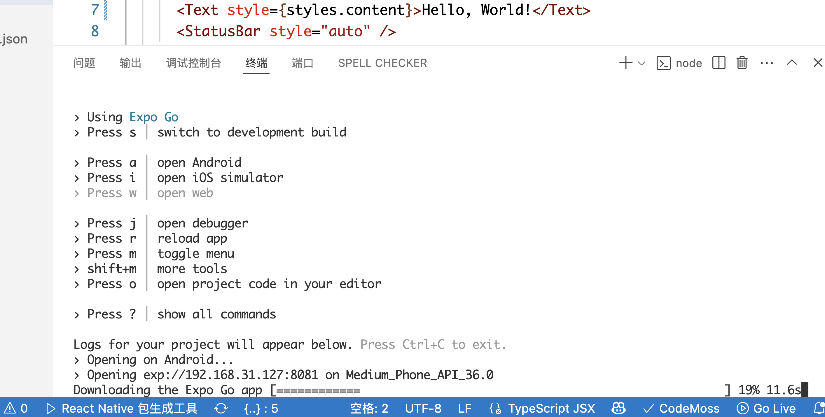Switch to the 调试控制台 tab
The height and width of the screenshot is (417, 825).
(193, 63)
